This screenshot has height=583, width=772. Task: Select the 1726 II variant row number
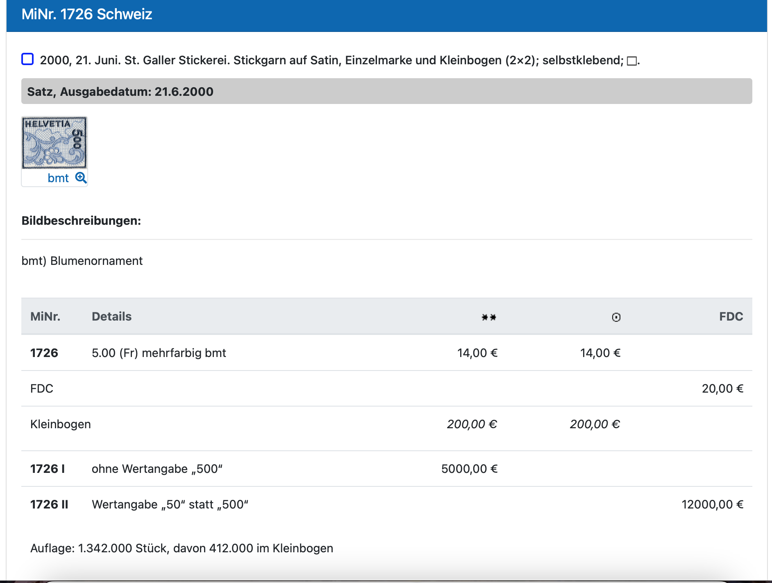pos(49,504)
